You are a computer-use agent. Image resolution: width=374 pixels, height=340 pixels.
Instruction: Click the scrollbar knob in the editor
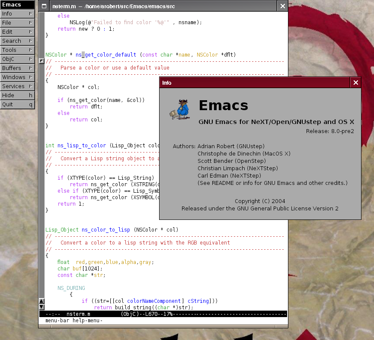42,61
